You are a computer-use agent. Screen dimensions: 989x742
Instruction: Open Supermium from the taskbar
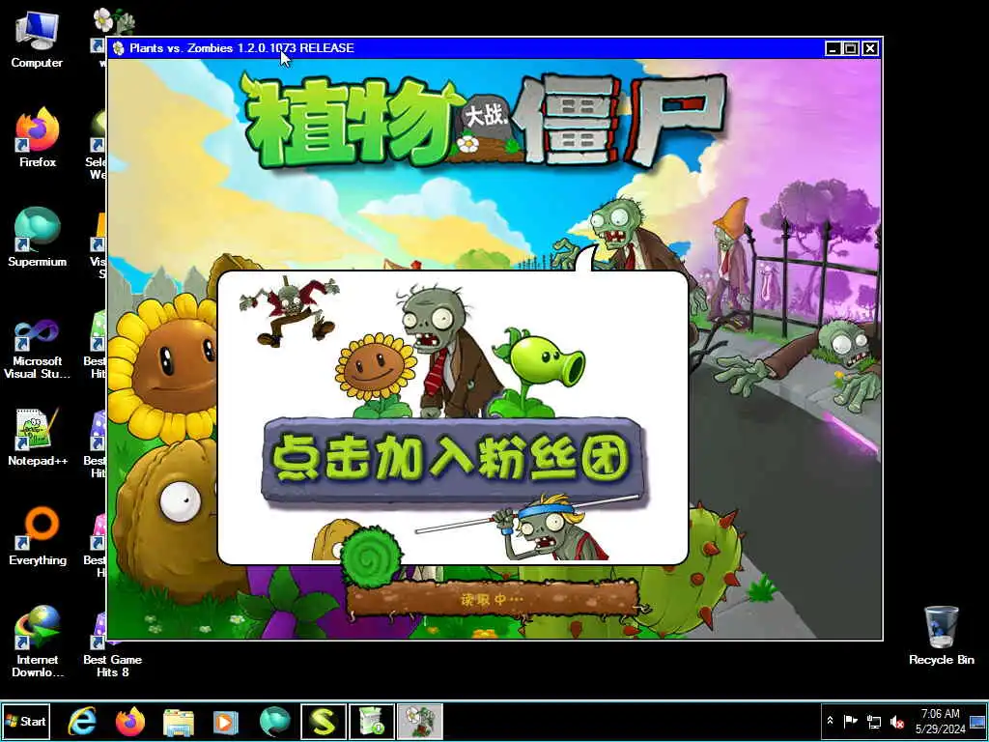pos(274,722)
